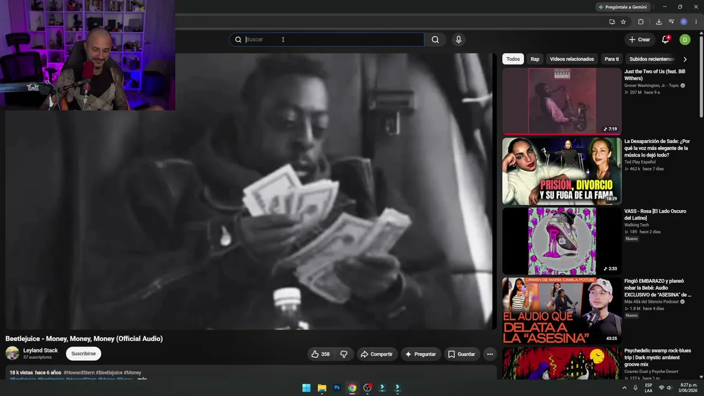Screen dimensions: 704x396
Task: Select the Subidos recientemente filter chip
Action: (x=651, y=59)
